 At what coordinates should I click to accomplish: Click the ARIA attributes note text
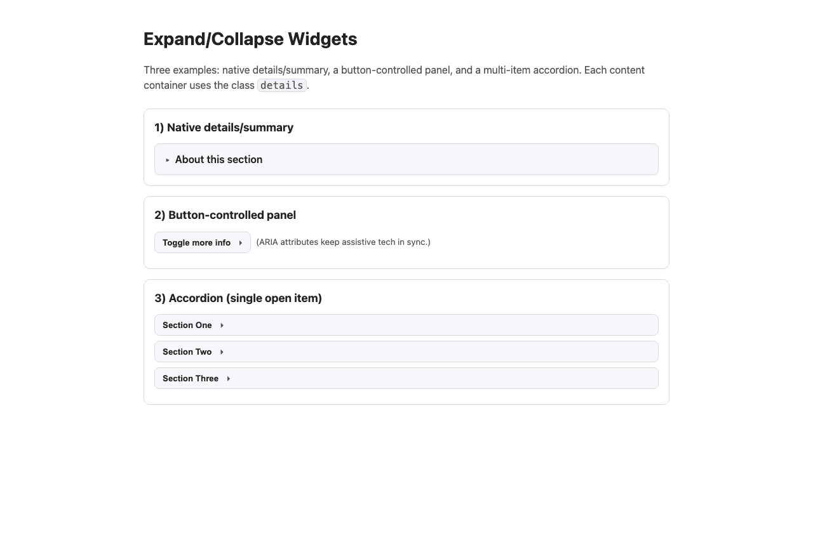coord(343,242)
